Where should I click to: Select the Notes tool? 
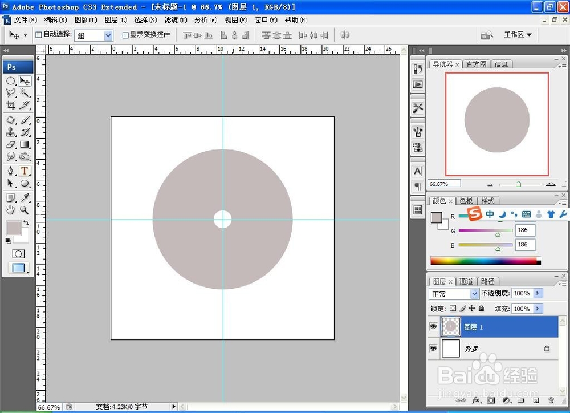coord(10,197)
